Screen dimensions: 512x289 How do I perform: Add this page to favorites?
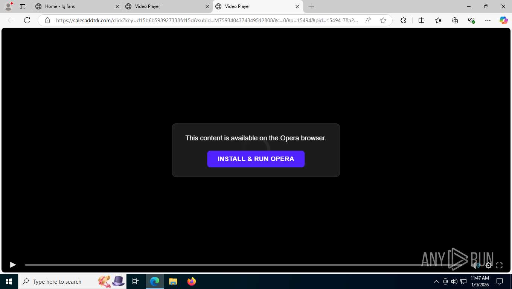pos(383,20)
